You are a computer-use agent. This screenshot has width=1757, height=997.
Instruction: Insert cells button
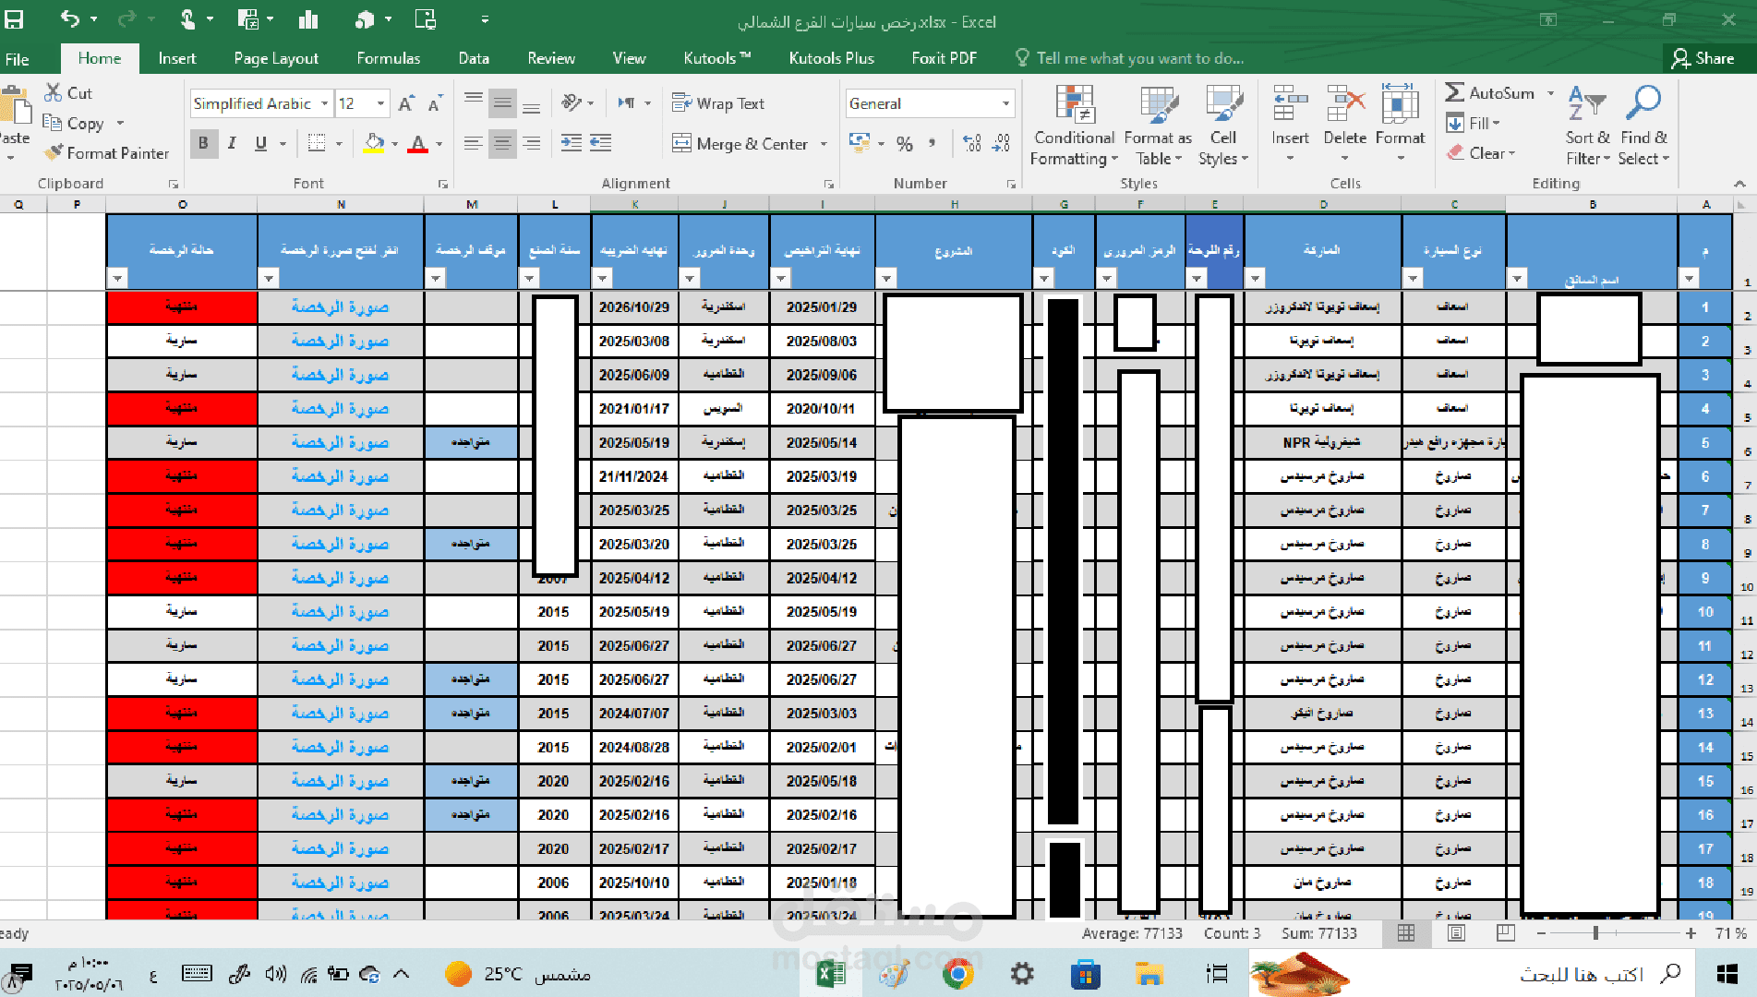point(1290,124)
